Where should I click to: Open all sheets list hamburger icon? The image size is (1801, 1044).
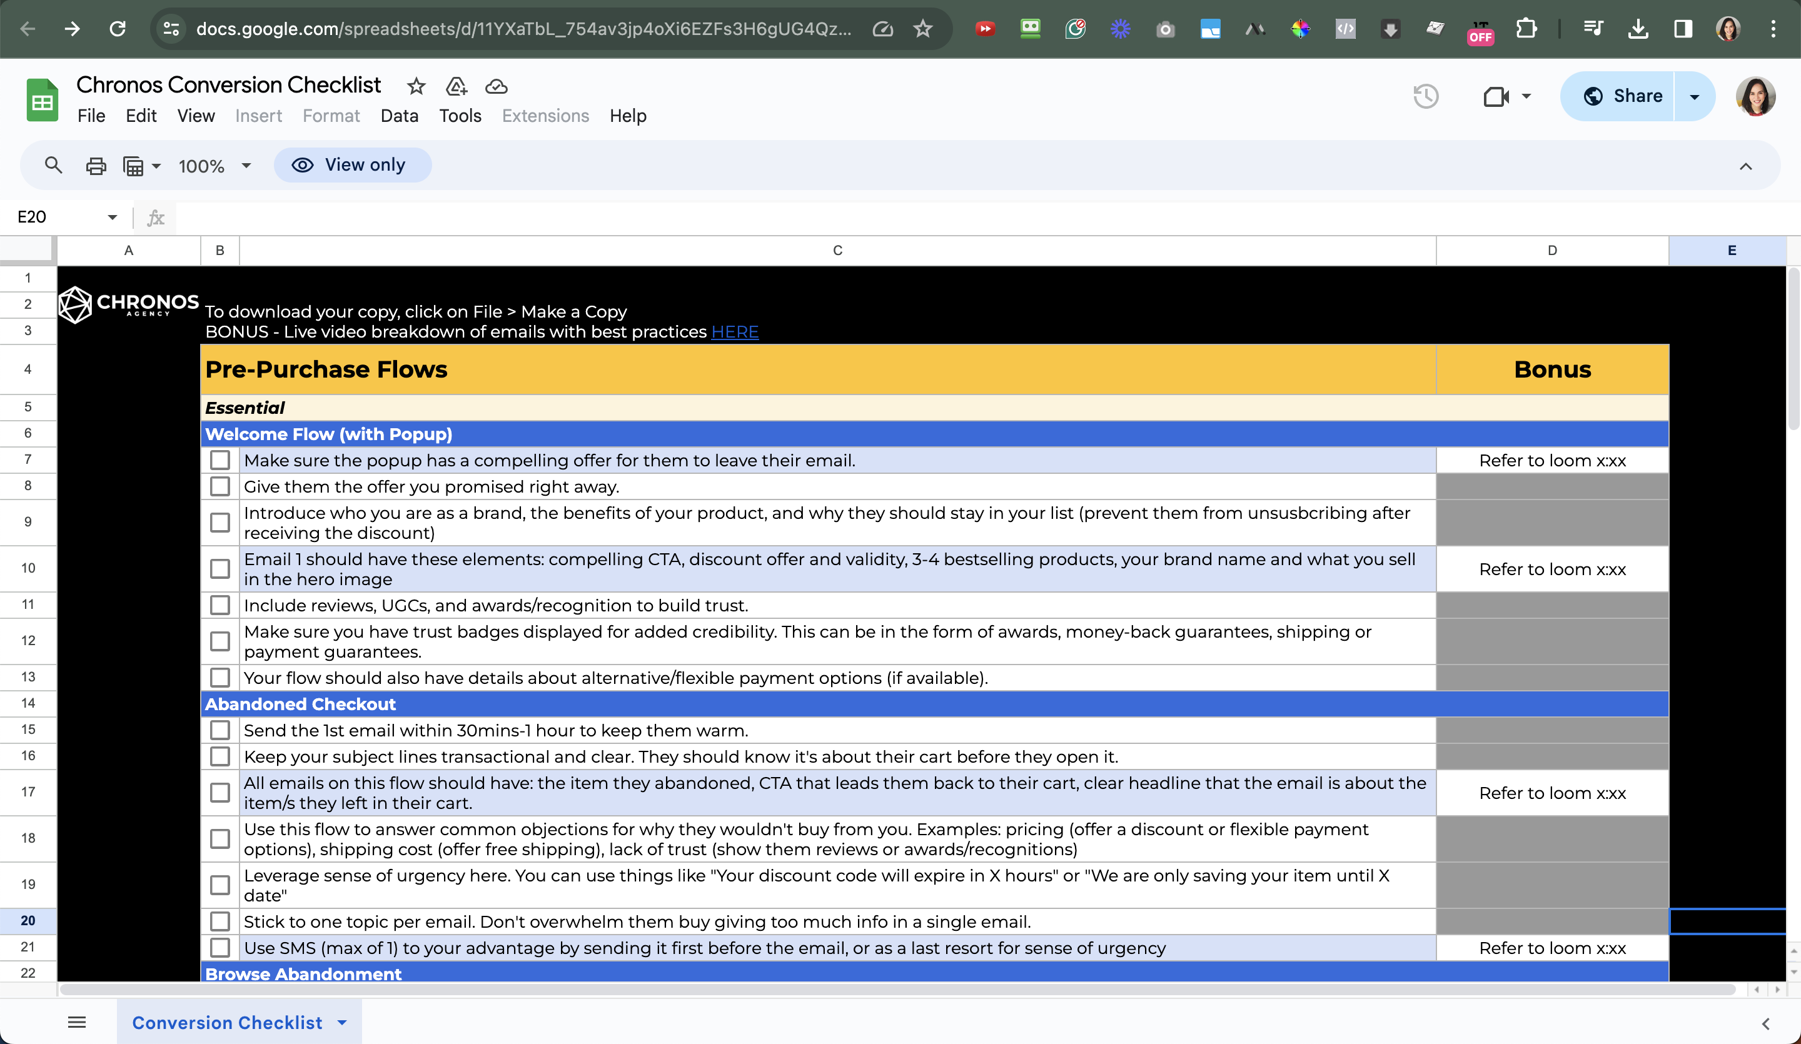point(77,1022)
